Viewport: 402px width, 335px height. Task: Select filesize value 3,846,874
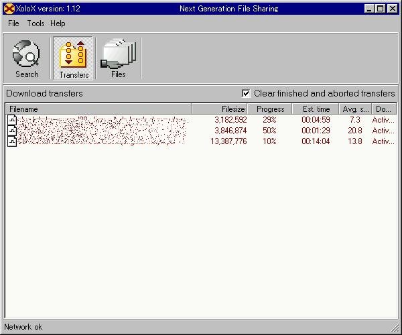click(x=230, y=131)
